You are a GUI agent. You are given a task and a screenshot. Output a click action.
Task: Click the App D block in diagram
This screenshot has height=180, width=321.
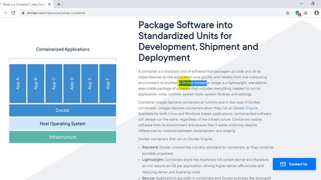[72, 83]
